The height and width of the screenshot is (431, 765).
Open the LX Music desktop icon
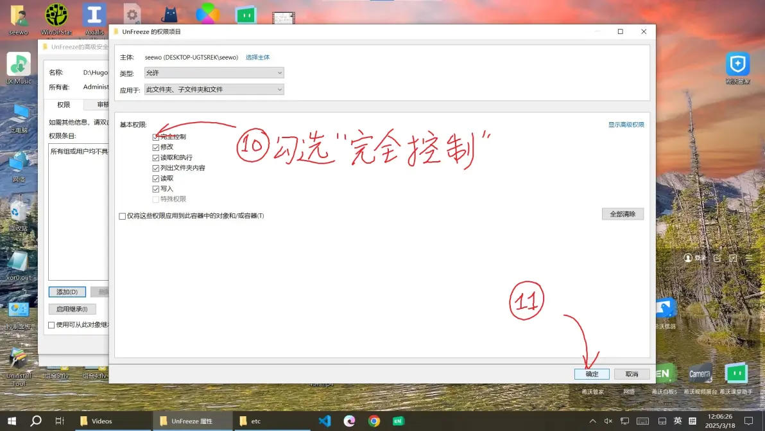click(x=19, y=65)
